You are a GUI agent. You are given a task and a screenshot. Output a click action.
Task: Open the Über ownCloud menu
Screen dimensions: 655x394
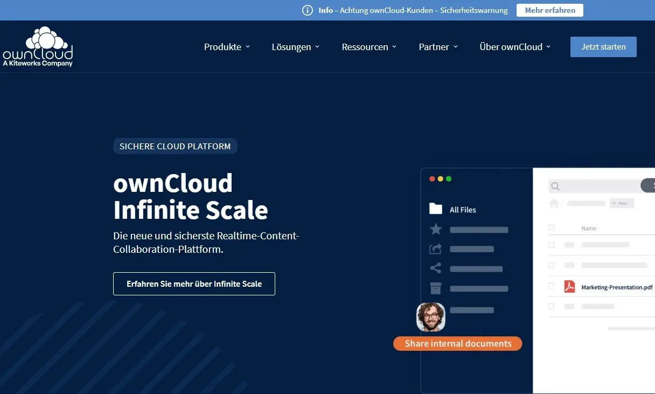click(511, 47)
